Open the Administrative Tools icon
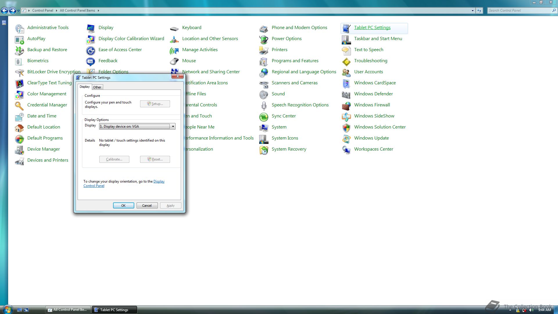558x314 pixels. click(x=19, y=28)
